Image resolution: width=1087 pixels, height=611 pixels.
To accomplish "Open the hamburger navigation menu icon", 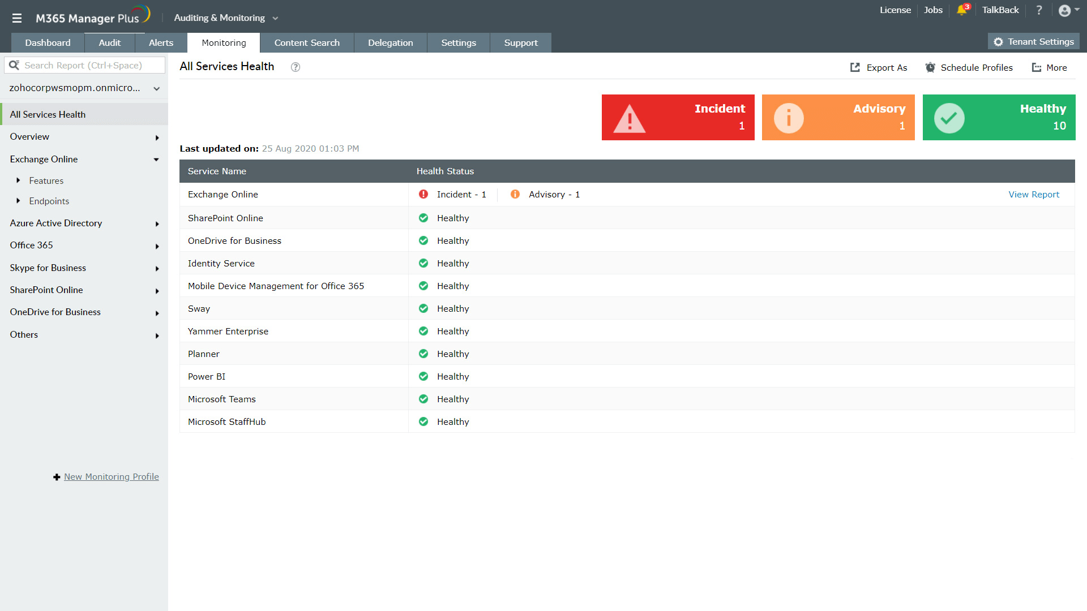I will point(17,18).
